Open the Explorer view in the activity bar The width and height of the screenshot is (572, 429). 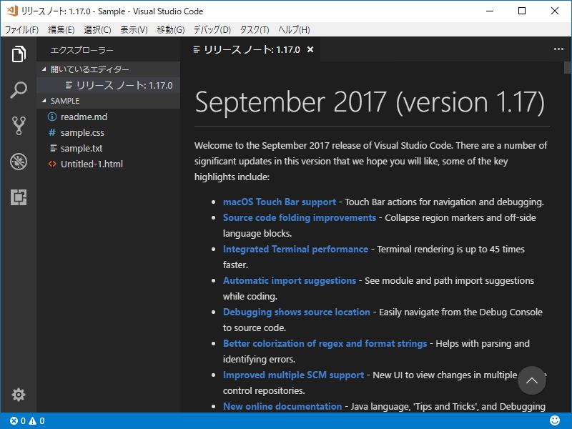tap(19, 55)
